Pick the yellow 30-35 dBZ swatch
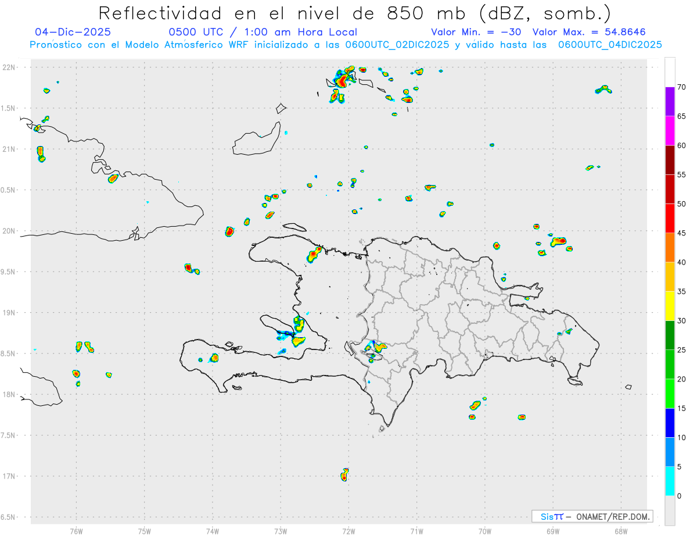 670,306
